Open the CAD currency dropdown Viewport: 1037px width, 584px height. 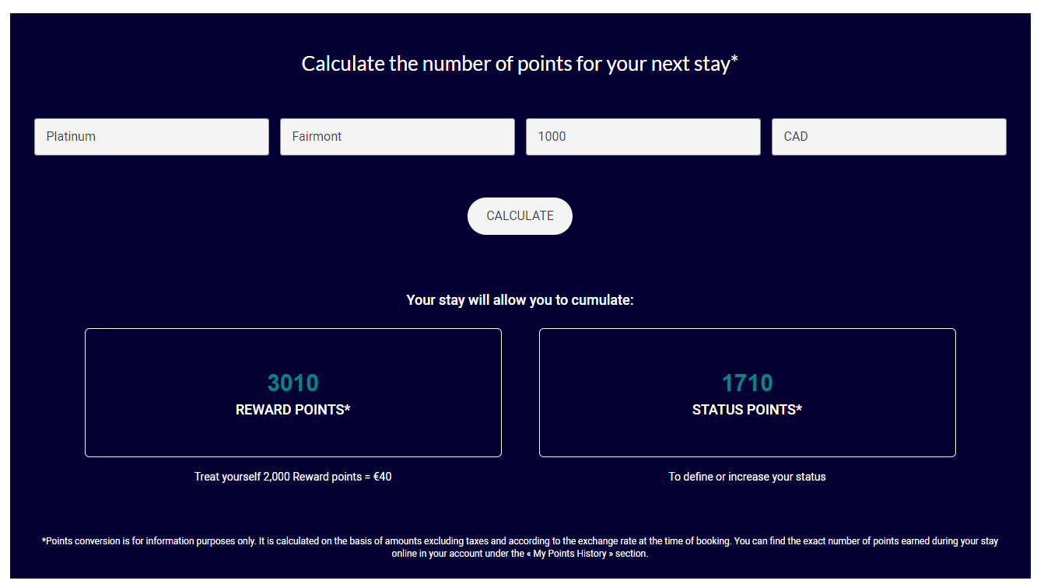[x=888, y=137]
